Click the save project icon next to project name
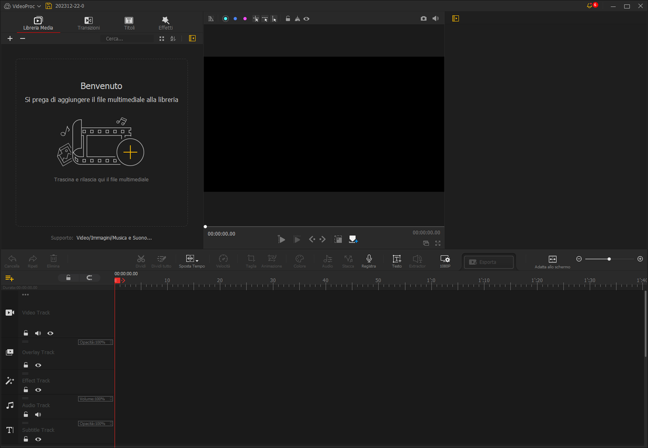Viewport: 648px width, 448px height. (49, 6)
